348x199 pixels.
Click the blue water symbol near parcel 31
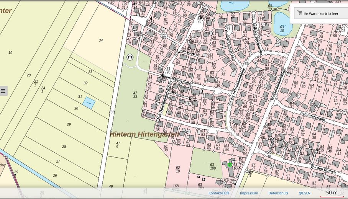[89, 103]
